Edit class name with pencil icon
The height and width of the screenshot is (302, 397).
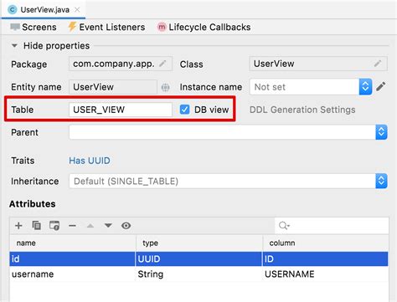(x=378, y=64)
